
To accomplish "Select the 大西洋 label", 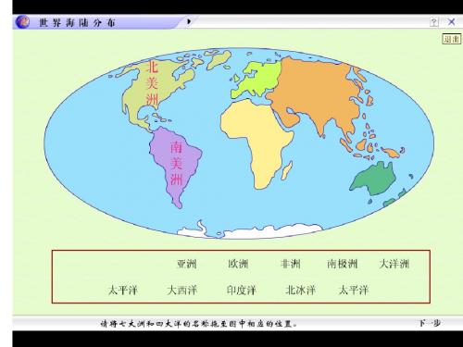I will (181, 291).
